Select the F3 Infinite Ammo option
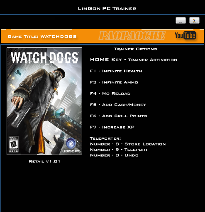The width and height of the screenshot is (205, 212). point(114,82)
